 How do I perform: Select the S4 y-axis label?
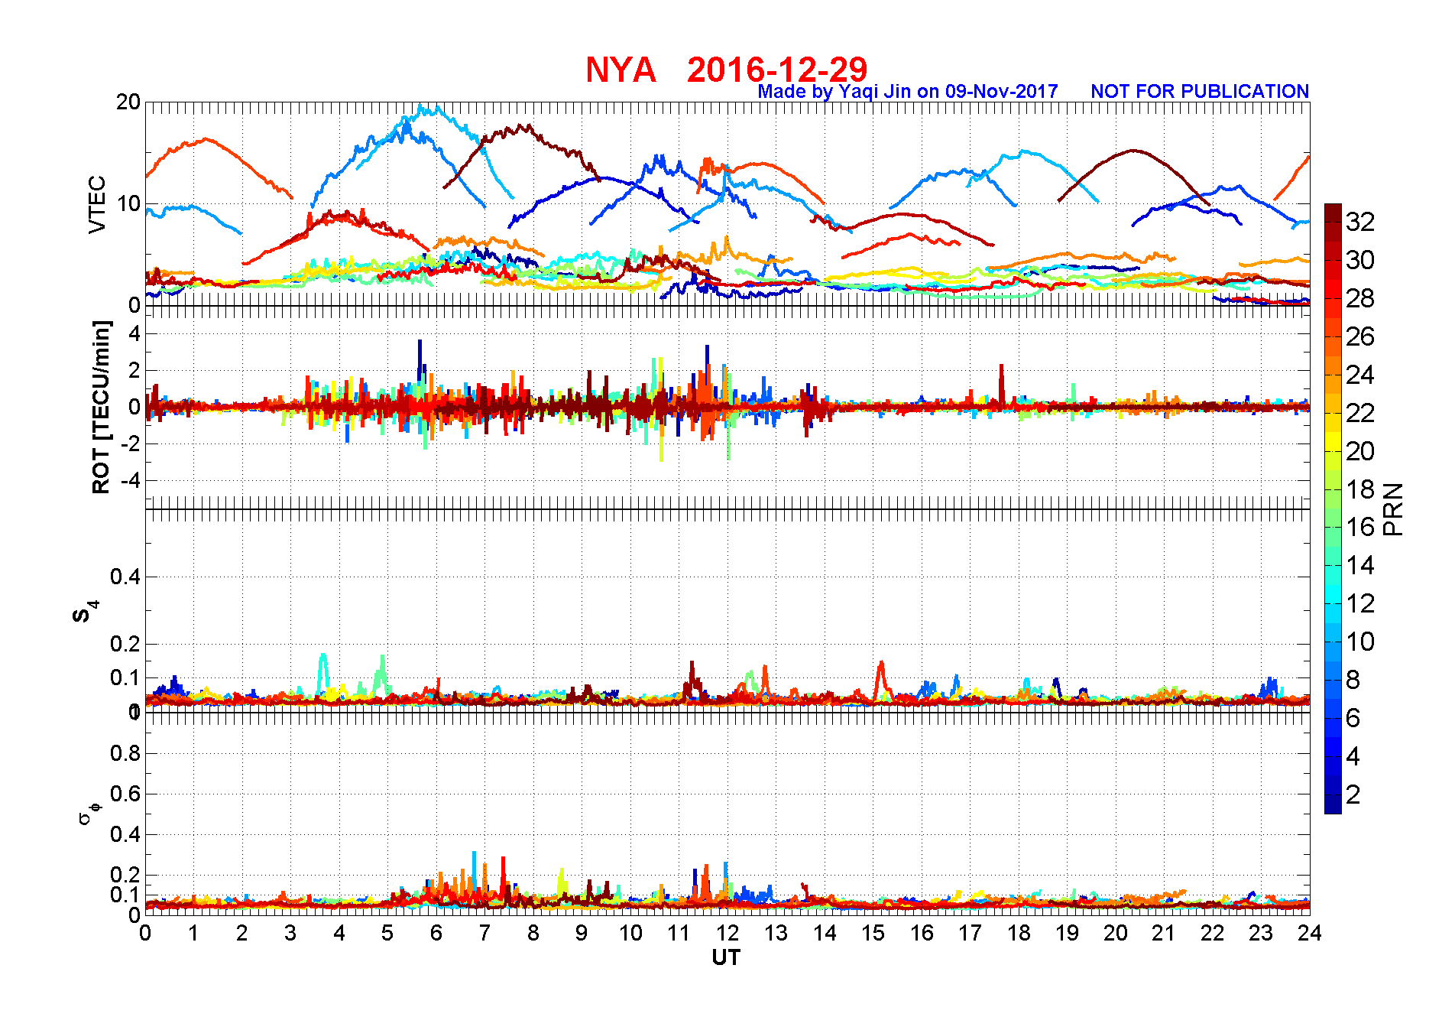coord(86,612)
